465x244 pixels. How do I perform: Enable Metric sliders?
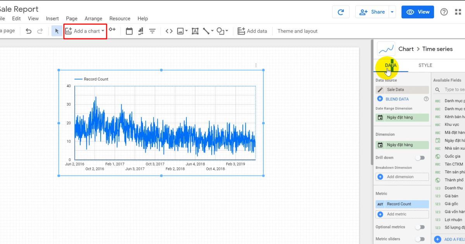point(420,239)
